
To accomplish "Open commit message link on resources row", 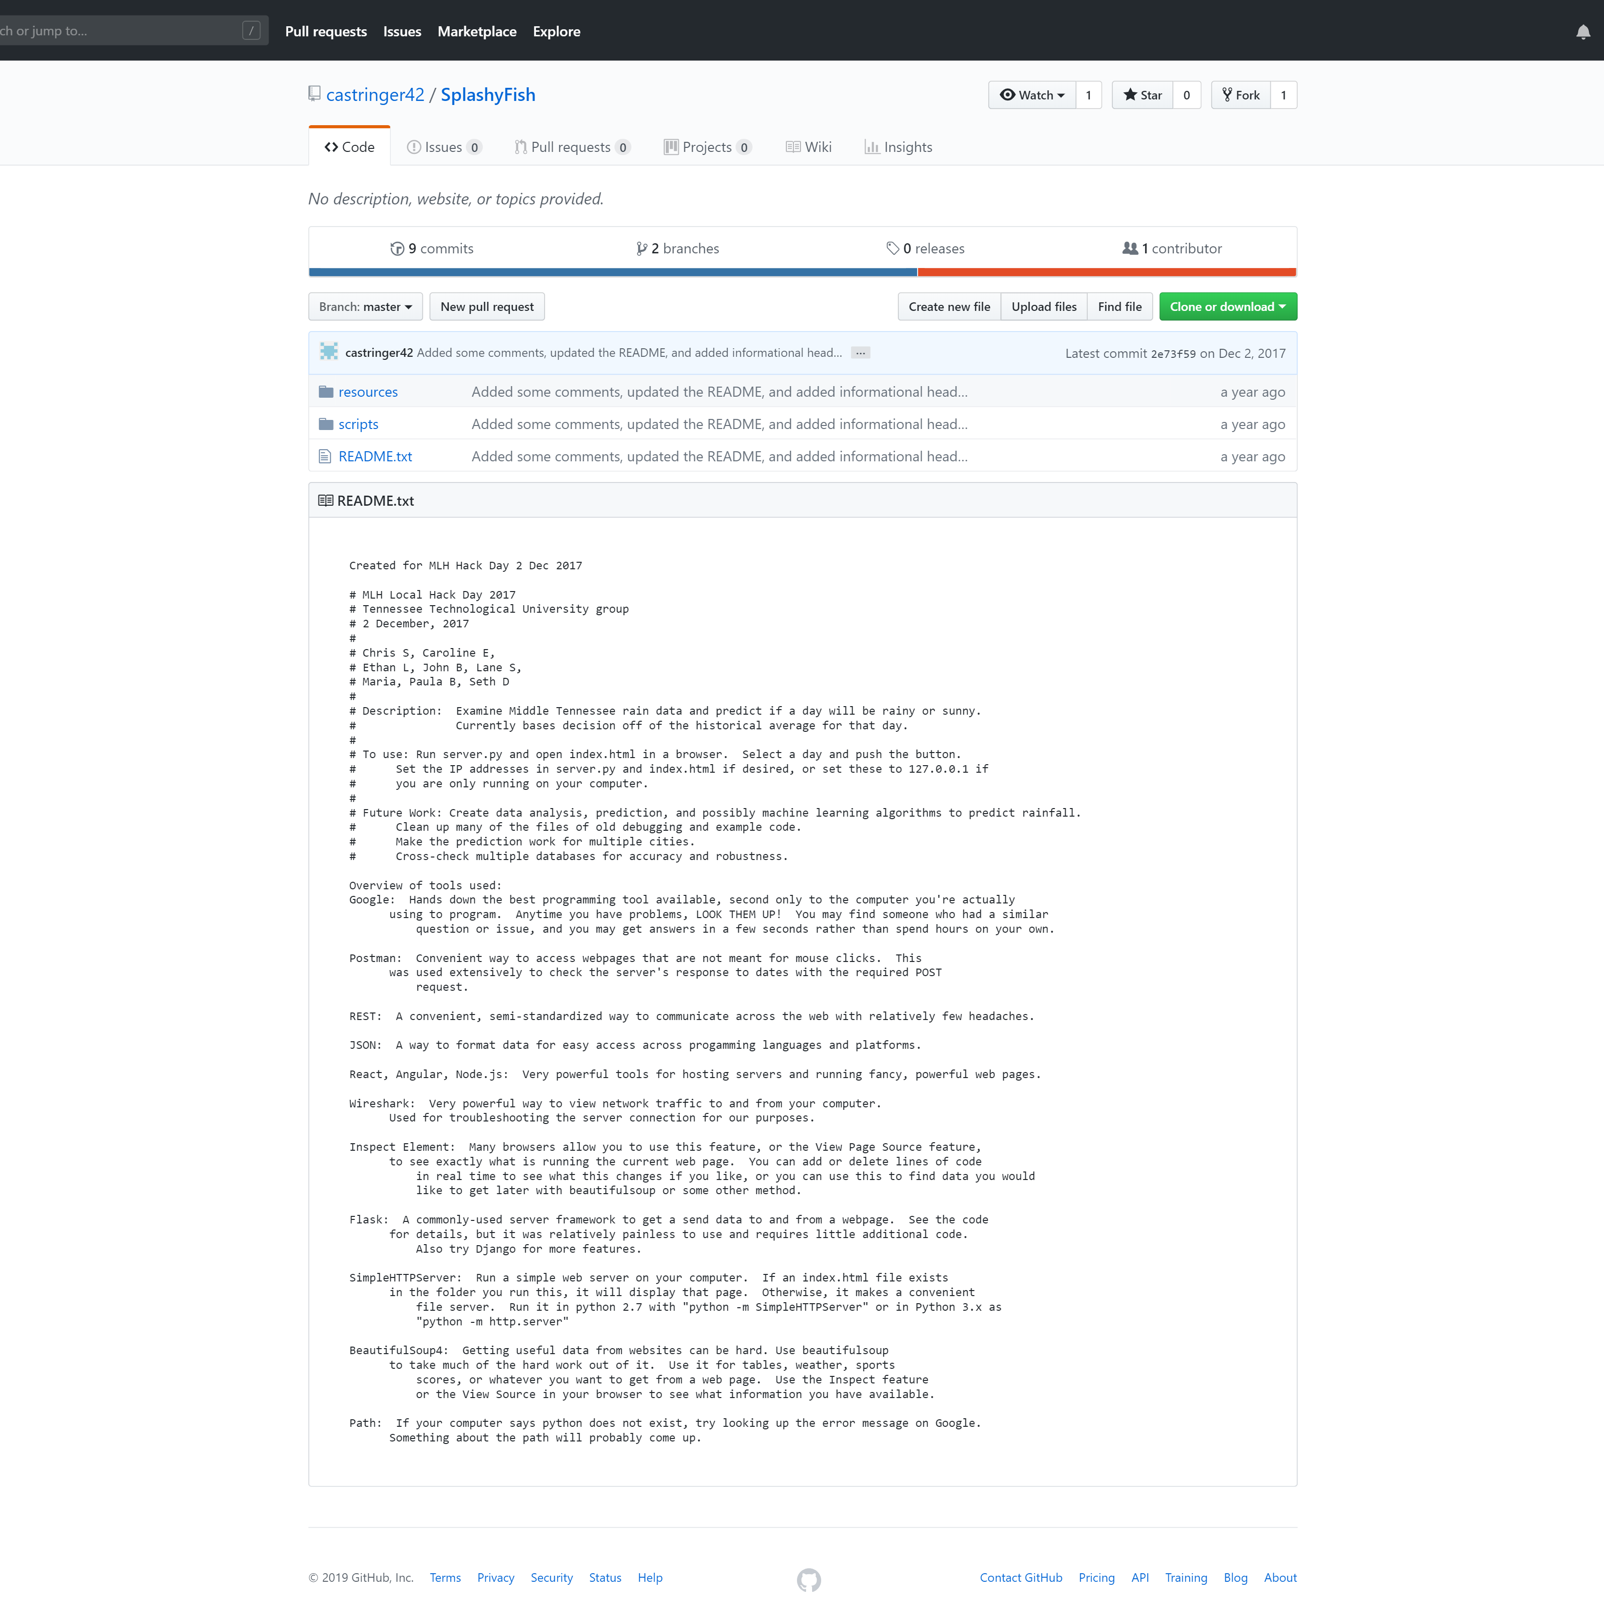I will click(x=720, y=392).
